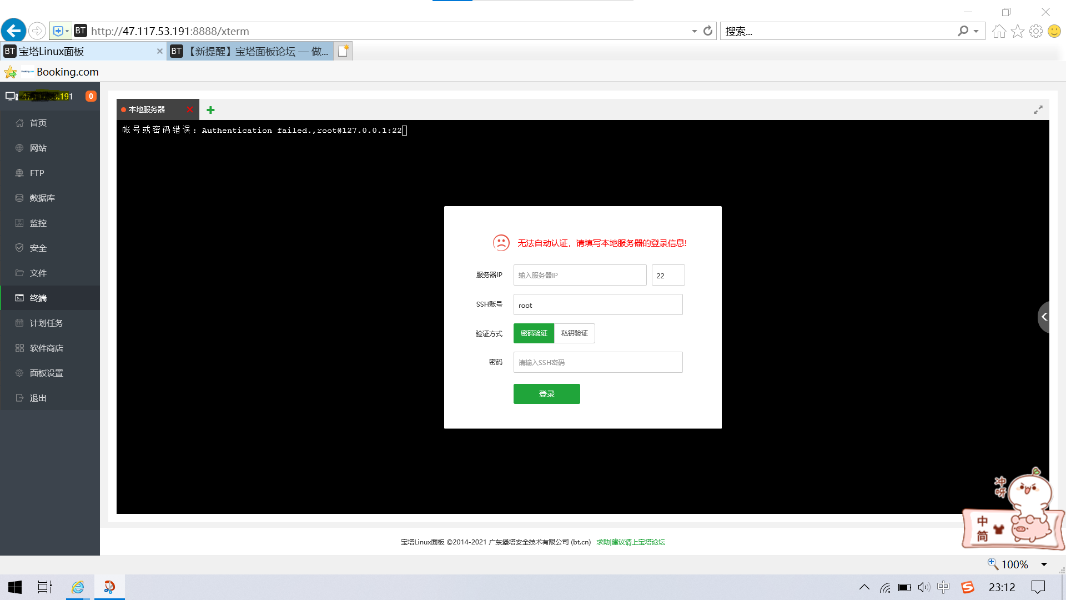This screenshot has width=1066, height=600.
Task: Open 安全 in the sidebar
Action: pyautogui.click(x=50, y=248)
